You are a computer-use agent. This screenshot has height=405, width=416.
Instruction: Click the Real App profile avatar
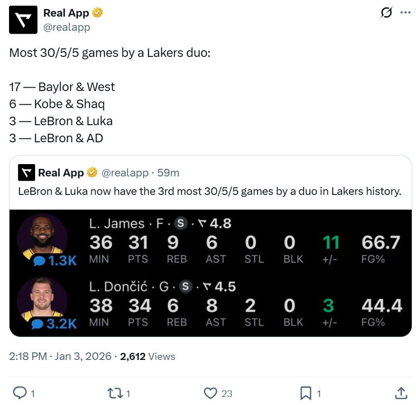[23, 20]
